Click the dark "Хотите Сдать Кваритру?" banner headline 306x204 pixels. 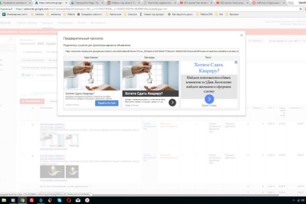point(150,93)
